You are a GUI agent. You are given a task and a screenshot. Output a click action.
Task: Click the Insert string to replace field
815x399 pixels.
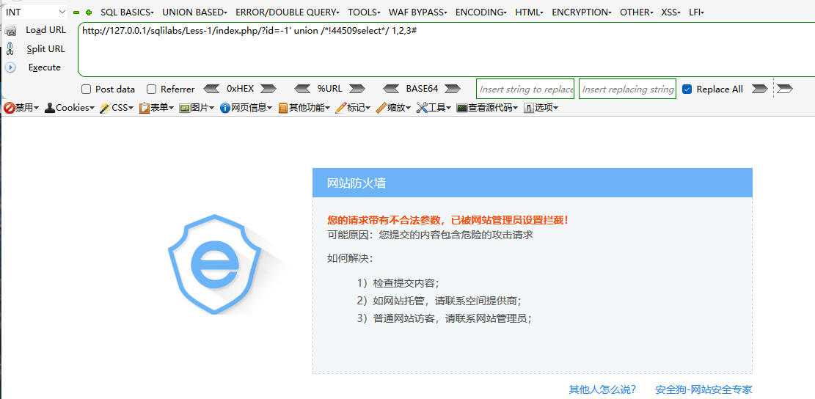(525, 89)
